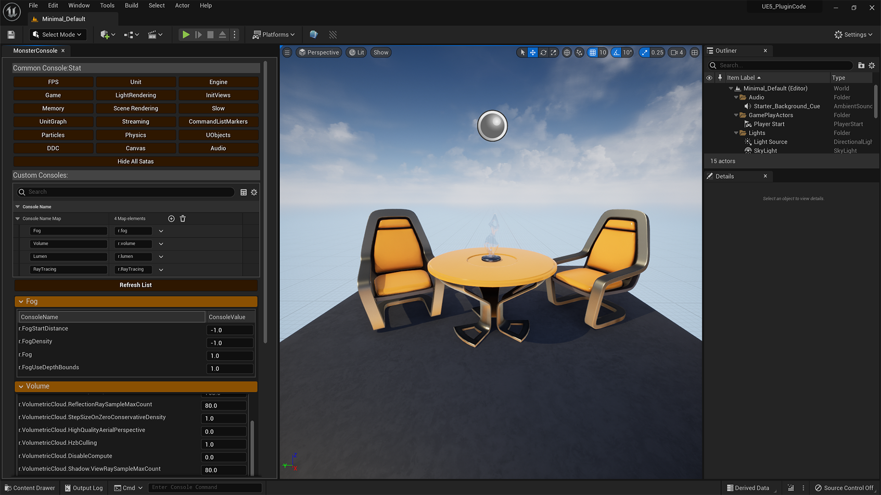Click the Outliner search field
This screenshot has height=495, width=881.
780,65
